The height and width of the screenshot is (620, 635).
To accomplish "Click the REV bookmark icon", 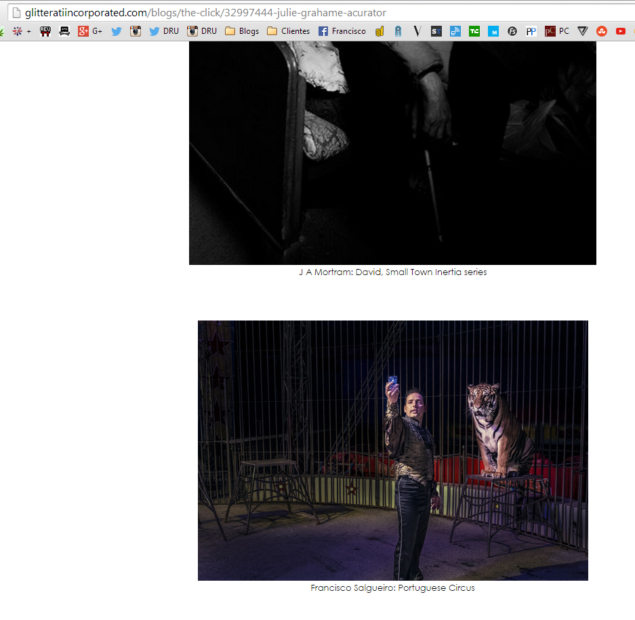I will (x=45, y=31).
